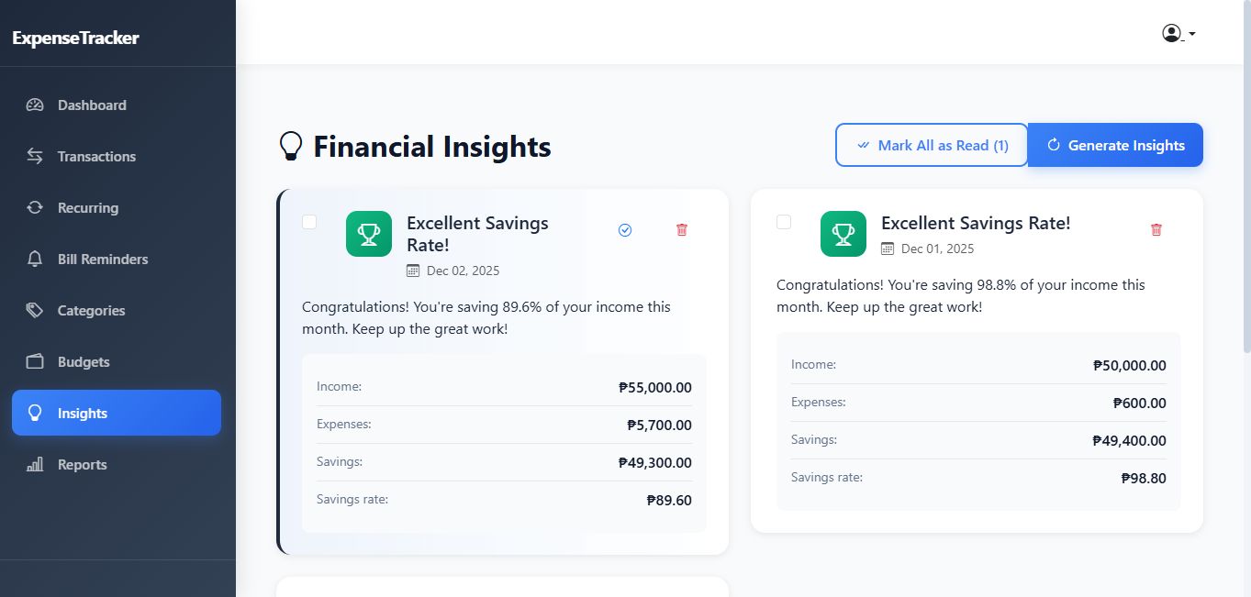Go to the Insights sidebar item

click(x=116, y=413)
